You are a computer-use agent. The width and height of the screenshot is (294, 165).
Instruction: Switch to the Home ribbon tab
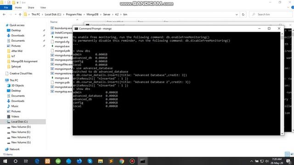pyautogui.click(x=18, y=7)
